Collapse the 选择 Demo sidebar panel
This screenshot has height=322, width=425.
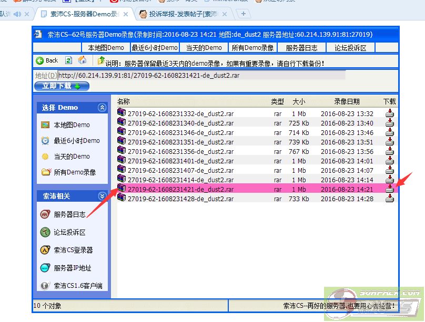click(102, 108)
